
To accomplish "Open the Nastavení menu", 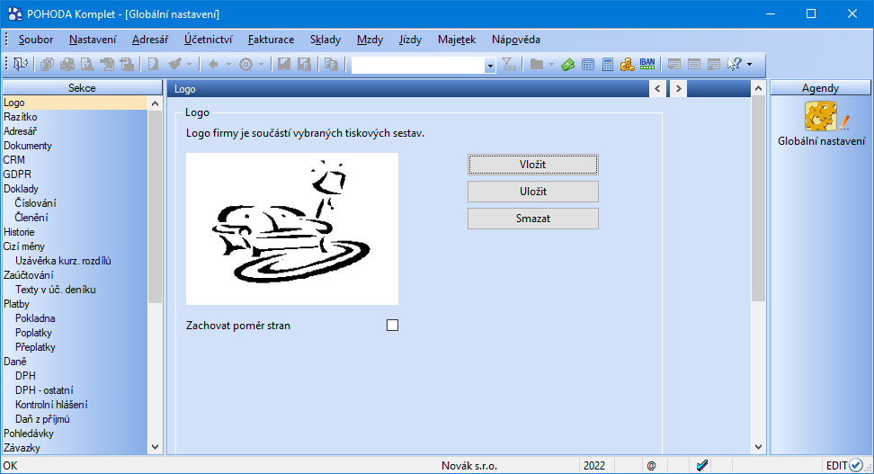I will click(x=93, y=40).
